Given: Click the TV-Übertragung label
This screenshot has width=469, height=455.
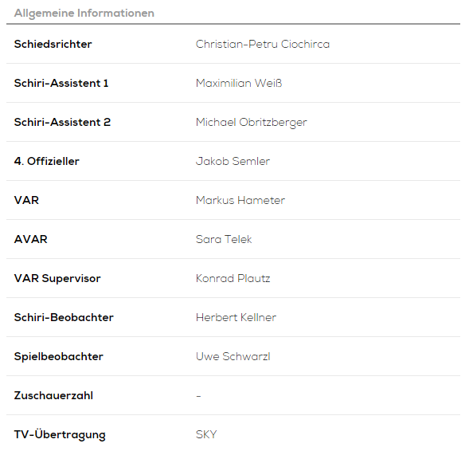Looking at the screenshot, I should [60, 435].
